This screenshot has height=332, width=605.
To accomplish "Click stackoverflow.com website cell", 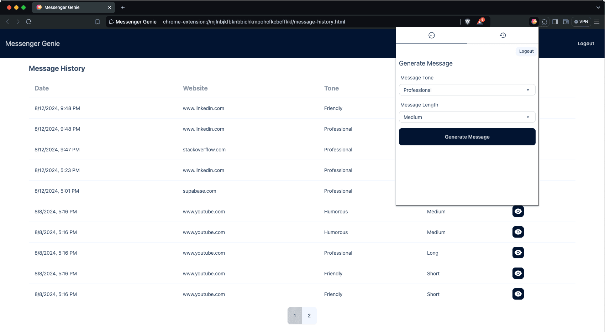I will pos(204,150).
